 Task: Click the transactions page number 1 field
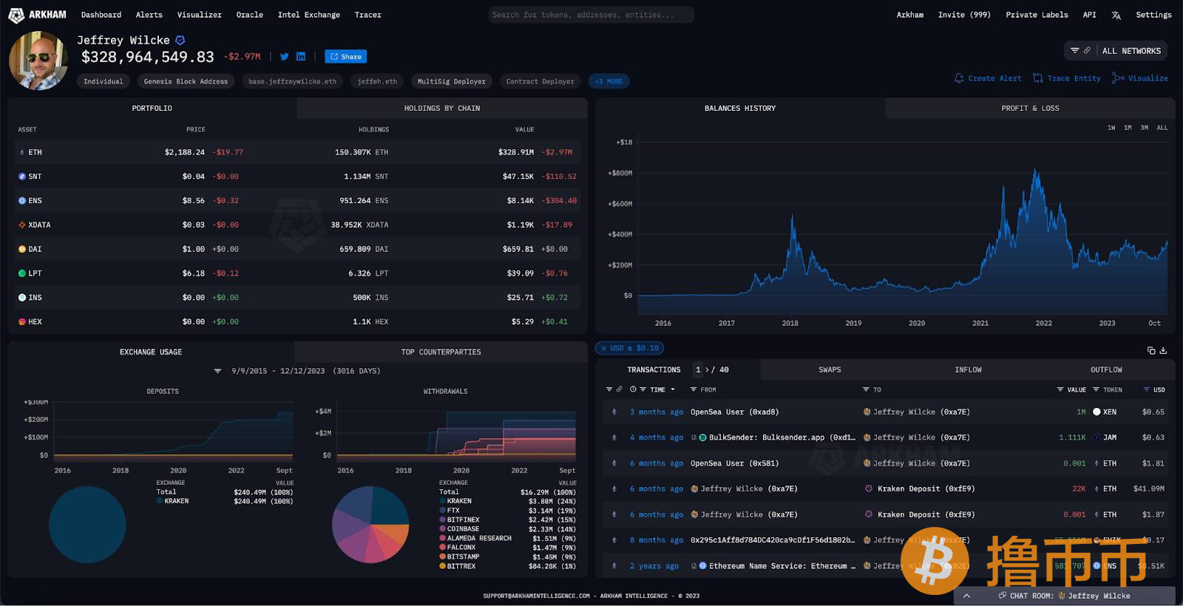click(x=698, y=370)
